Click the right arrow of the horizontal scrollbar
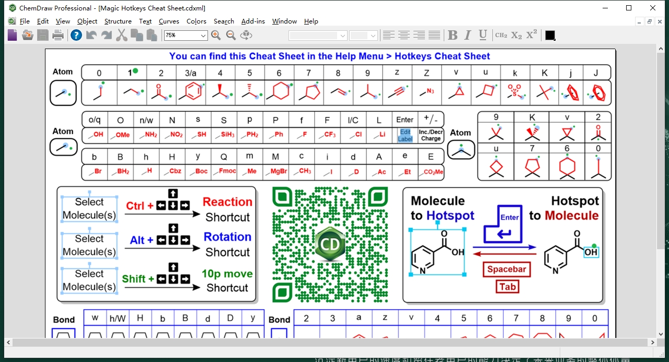This screenshot has width=669, height=362. coord(652,343)
